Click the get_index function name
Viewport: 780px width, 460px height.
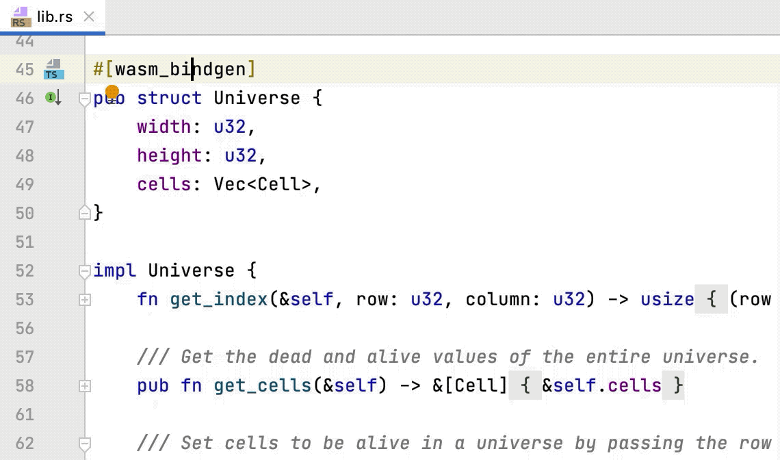pyautogui.click(x=218, y=299)
